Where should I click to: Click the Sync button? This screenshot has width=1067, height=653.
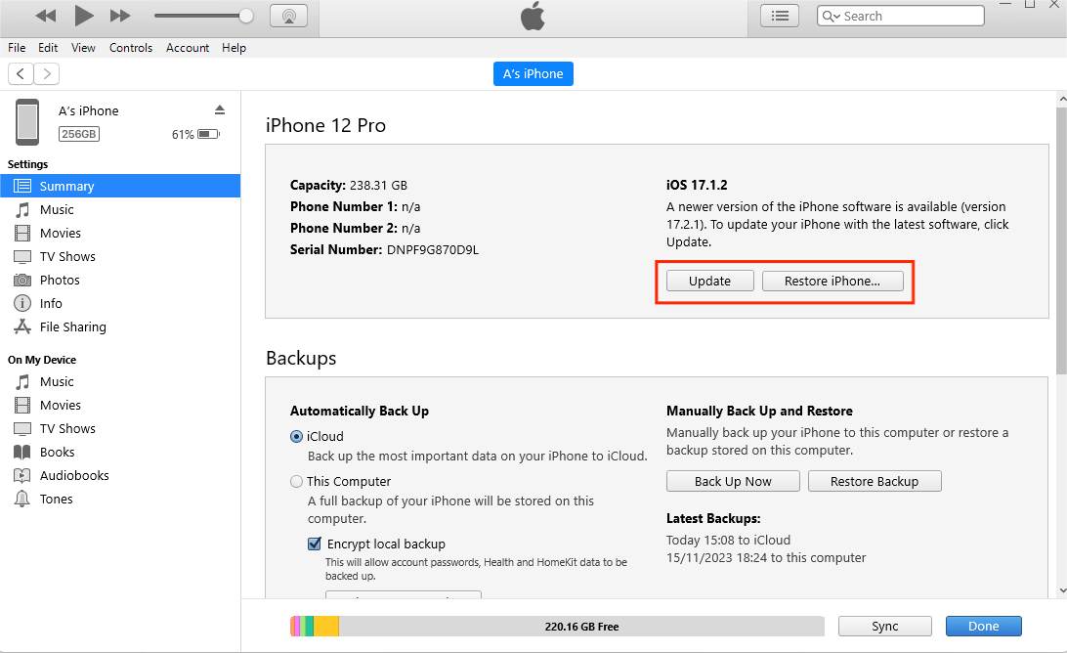(x=884, y=626)
